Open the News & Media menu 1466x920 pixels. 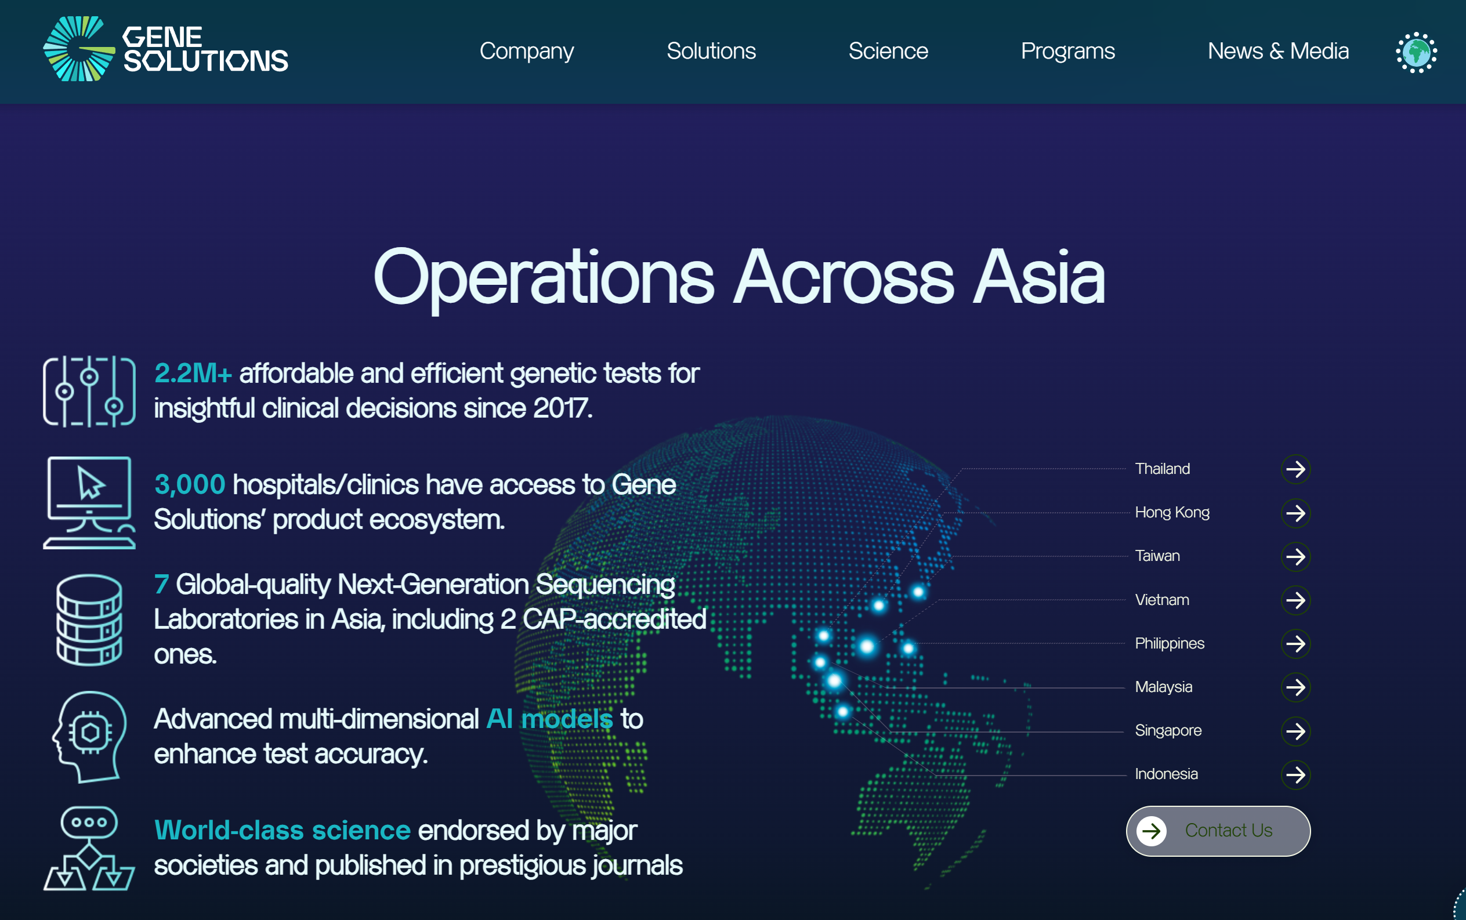pyautogui.click(x=1278, y=51)
